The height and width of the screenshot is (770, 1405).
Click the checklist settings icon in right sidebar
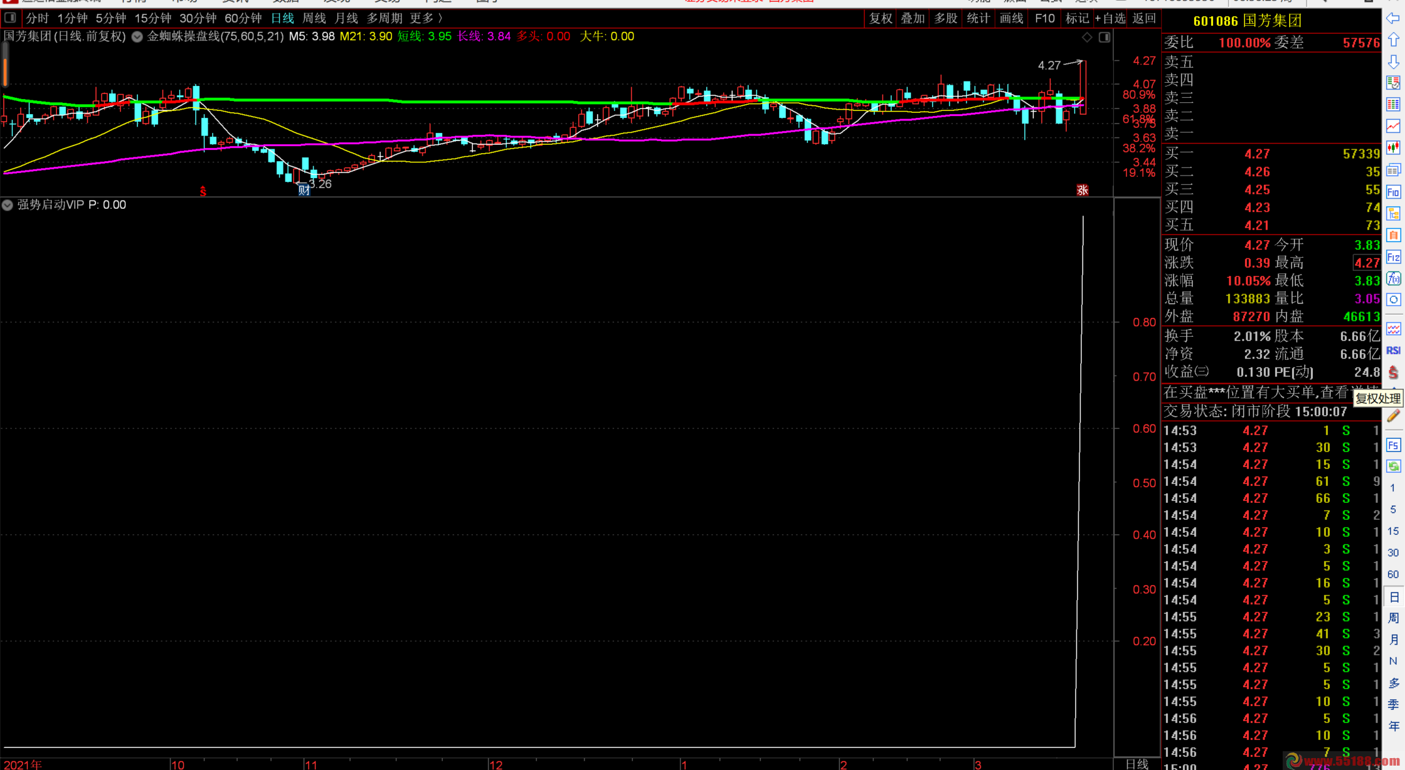point(1393,83)
